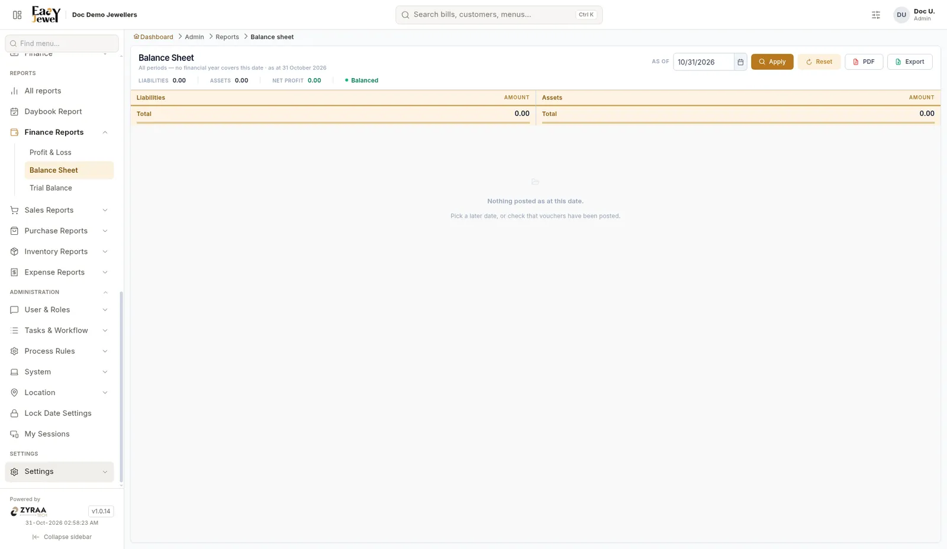Export the balance sheet
947x549 pixels.
pyautogui.click(x=910, y=62)
